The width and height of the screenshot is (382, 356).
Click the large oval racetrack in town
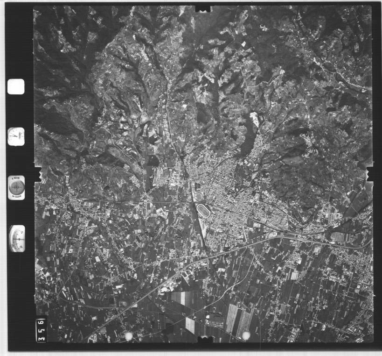(203, 210)
